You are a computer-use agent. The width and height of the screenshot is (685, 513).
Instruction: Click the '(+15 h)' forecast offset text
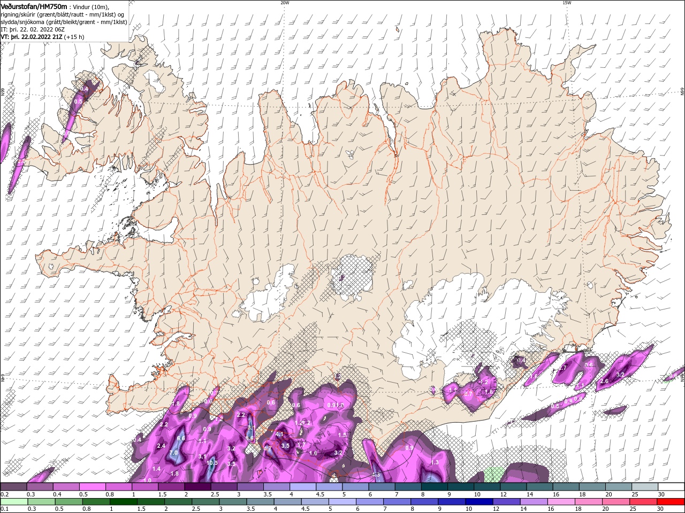tap(74, 37)
